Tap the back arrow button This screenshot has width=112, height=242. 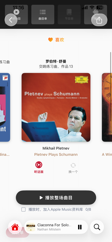11,20
